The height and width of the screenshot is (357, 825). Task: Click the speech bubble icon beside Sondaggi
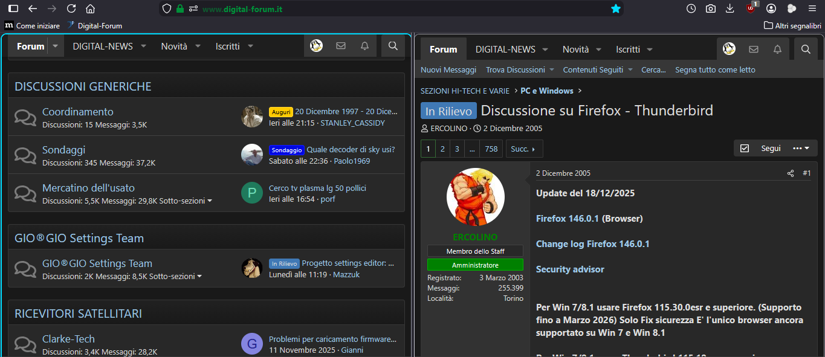coord(25,155)
